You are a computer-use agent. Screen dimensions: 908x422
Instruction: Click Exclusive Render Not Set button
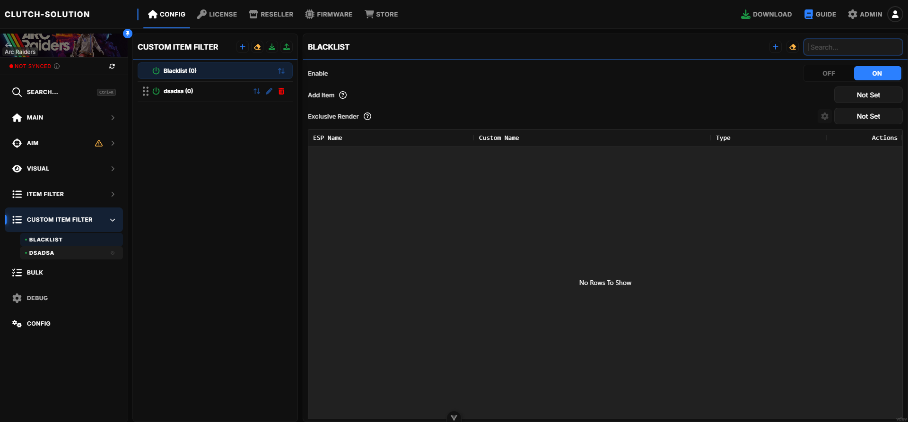868,116
